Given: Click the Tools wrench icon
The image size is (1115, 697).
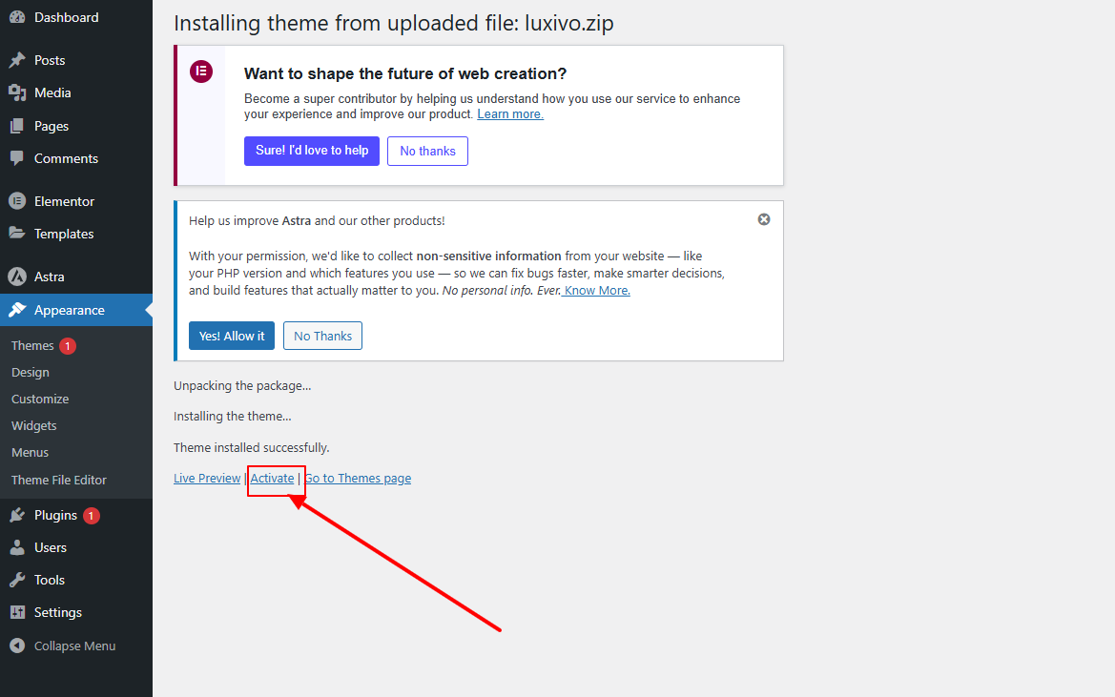Looking at the screenshot, I should [x=17, y=580].
